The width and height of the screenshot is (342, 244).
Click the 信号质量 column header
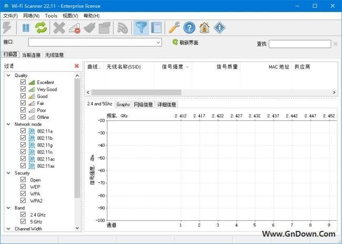pyautogui.click(x=216, y=67)
